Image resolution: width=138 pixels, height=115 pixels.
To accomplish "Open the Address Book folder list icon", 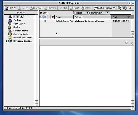I will coord(10,34).
